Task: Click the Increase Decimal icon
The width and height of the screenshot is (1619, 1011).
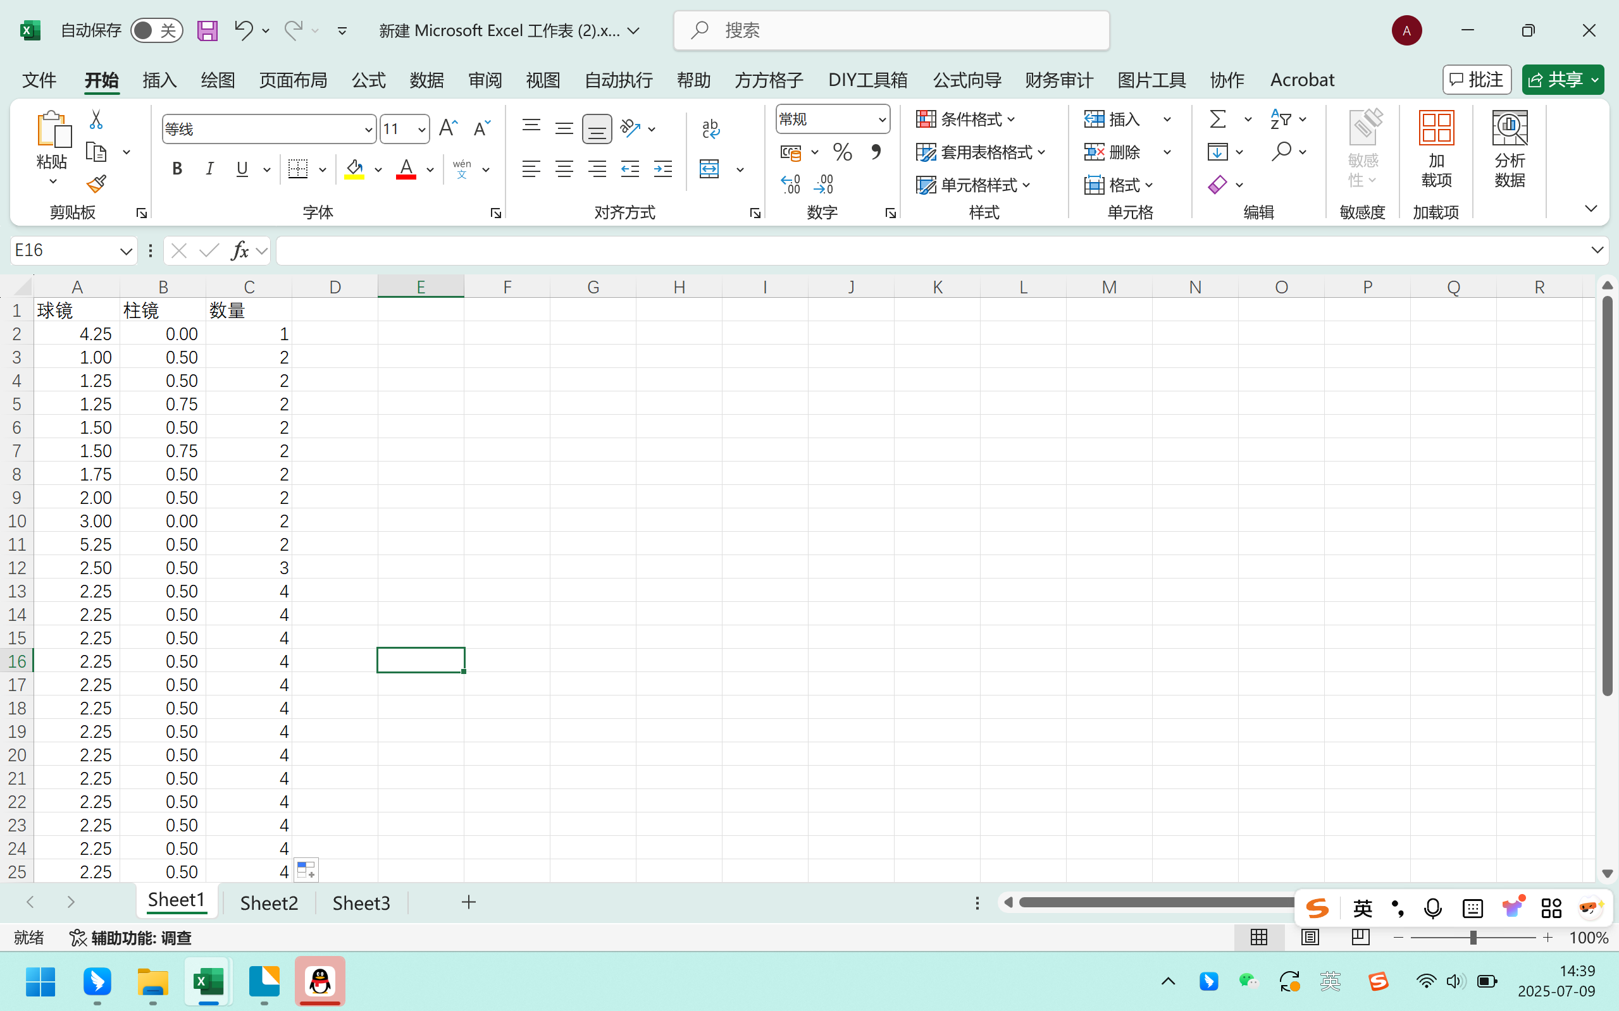Action: point(790,184)
